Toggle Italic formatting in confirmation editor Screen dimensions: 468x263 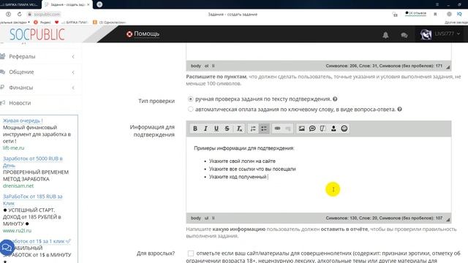pyautogui.click(x=205, y=129)
